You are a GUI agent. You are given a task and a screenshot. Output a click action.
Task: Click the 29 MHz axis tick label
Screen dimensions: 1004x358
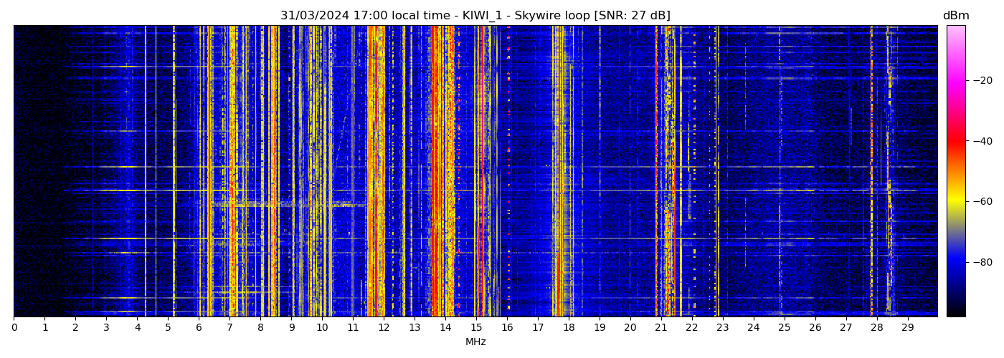point(907,328)
